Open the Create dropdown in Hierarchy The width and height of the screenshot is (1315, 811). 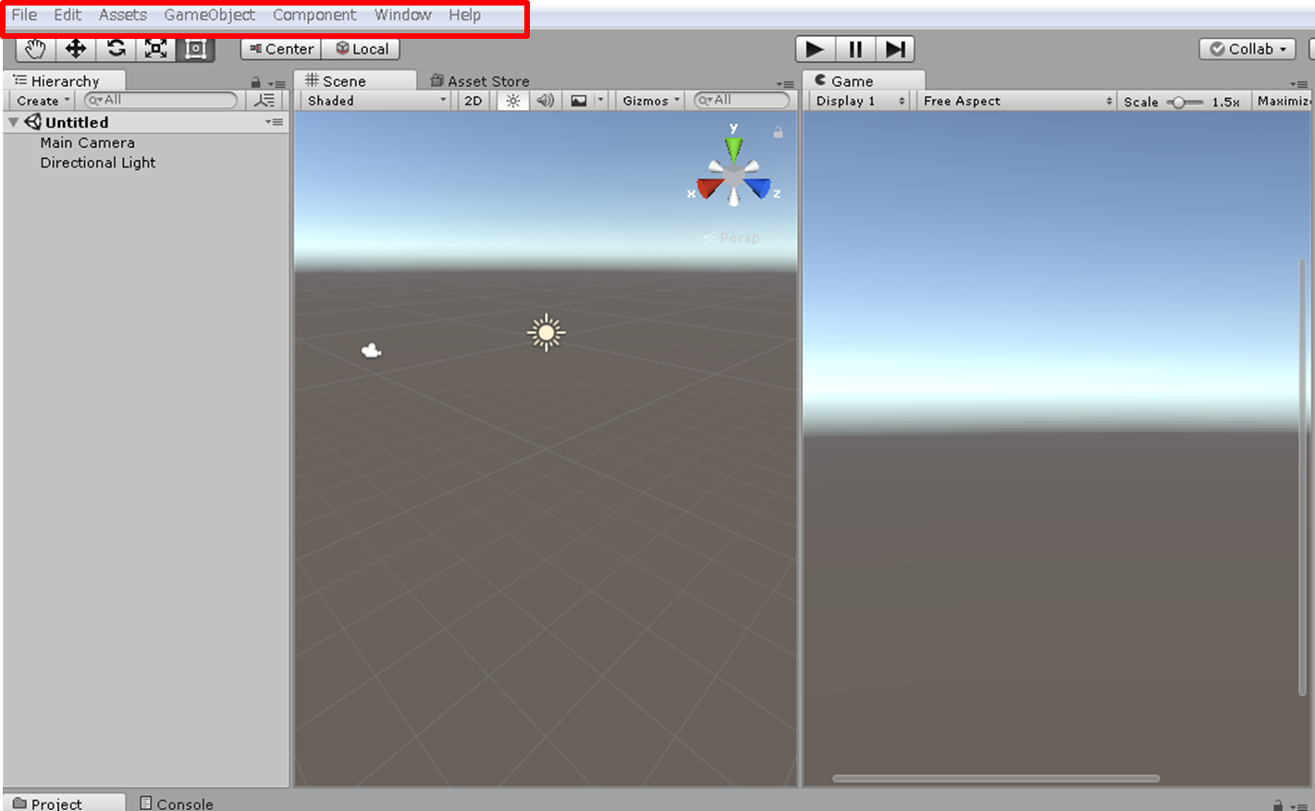point(43,101)
